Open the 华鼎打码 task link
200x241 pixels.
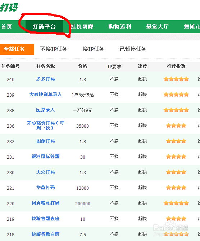pos(46,188)
